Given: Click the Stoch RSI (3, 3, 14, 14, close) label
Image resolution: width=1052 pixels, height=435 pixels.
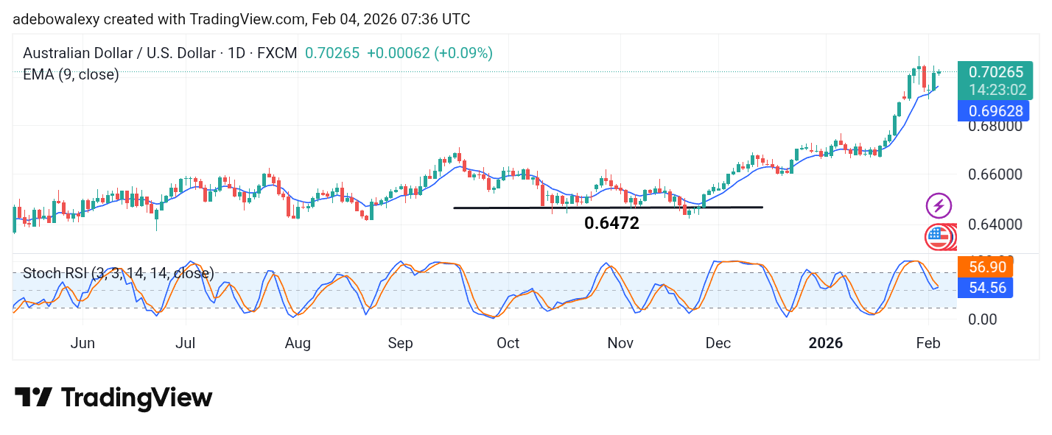Looking at the screenshot, I should click(x=119, y=273).
